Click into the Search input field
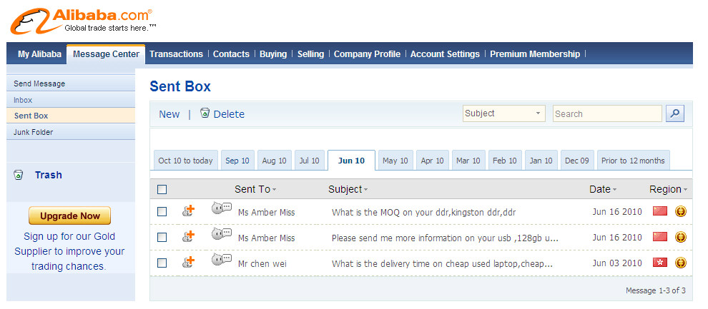 (607, 113)
